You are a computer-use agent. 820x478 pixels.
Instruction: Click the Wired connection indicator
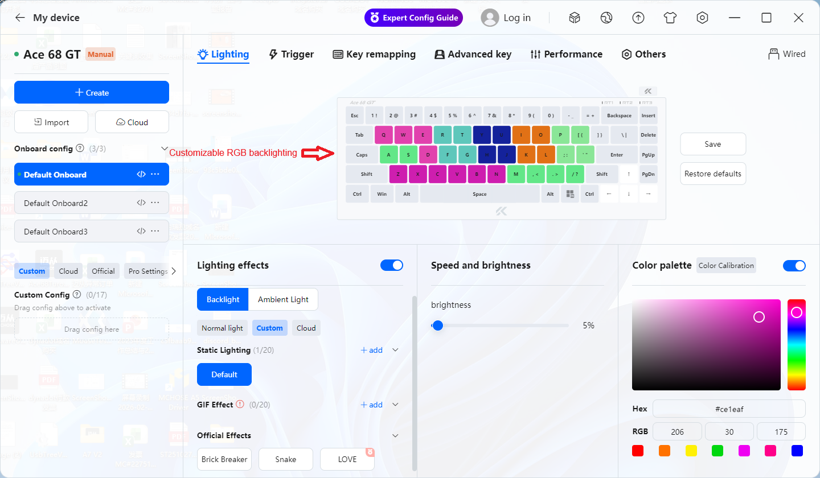[787, 54]
